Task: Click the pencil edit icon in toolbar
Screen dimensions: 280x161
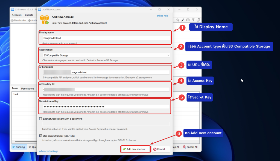Action: point(183,20)
